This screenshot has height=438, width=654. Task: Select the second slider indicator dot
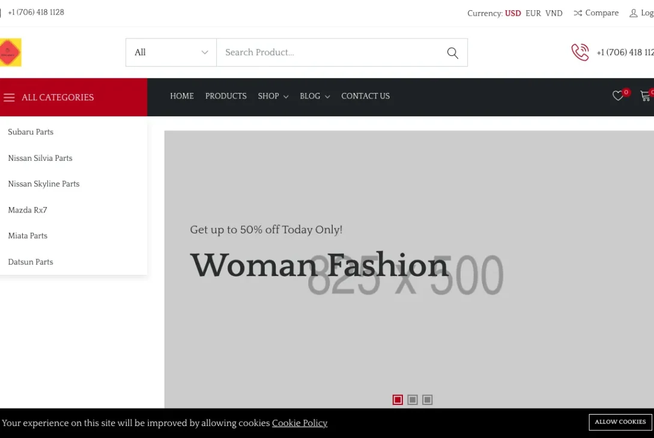tap(413, 400)
